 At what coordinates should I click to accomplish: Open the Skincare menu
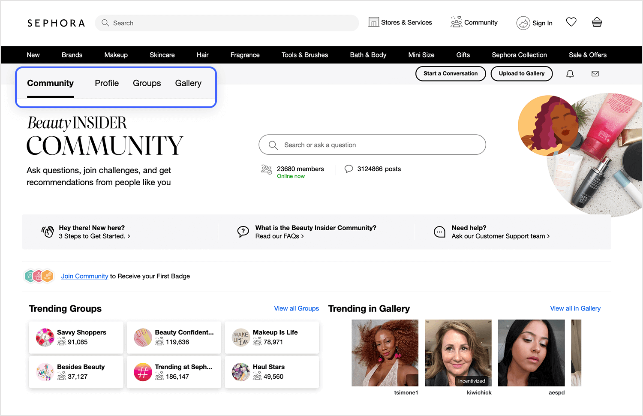click(162, 55)
